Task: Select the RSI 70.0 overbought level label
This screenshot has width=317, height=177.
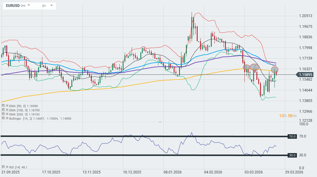Action: click(292, 136)
